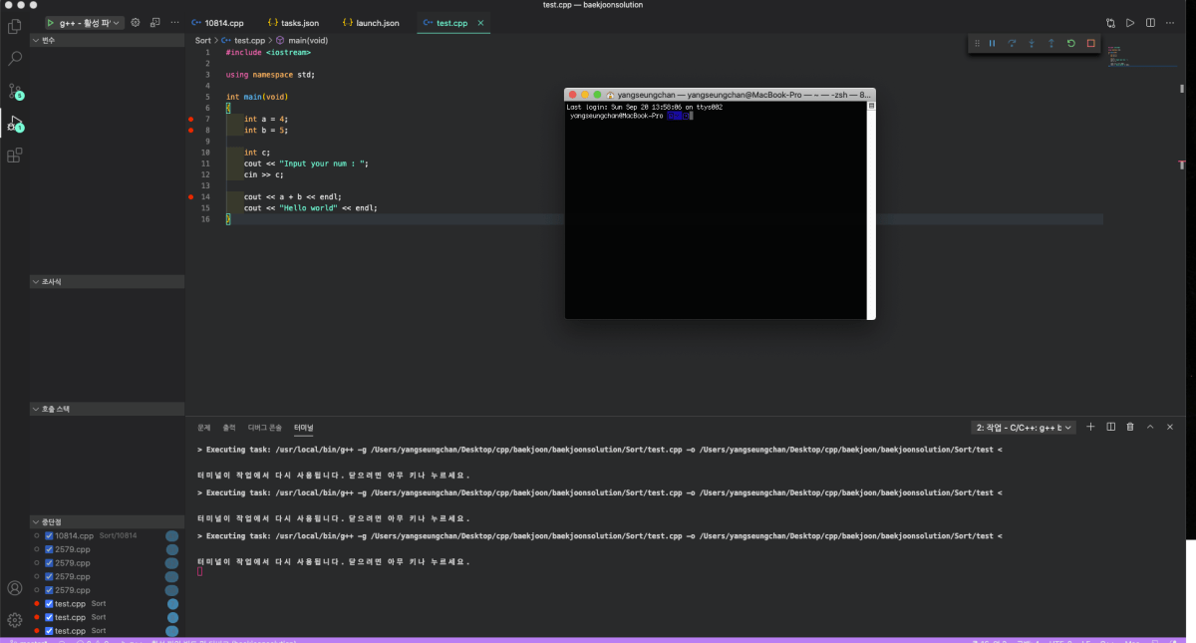Open the debug console icon beside gear
Viewport: 1196px width, 643px height.
pyautogui.click(x=155, y=22)
